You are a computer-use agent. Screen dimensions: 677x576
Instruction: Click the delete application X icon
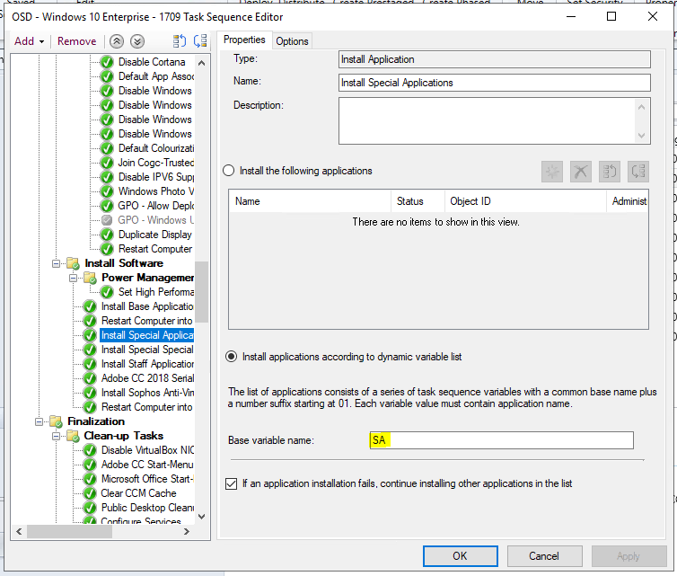click(x=581, y=172)
